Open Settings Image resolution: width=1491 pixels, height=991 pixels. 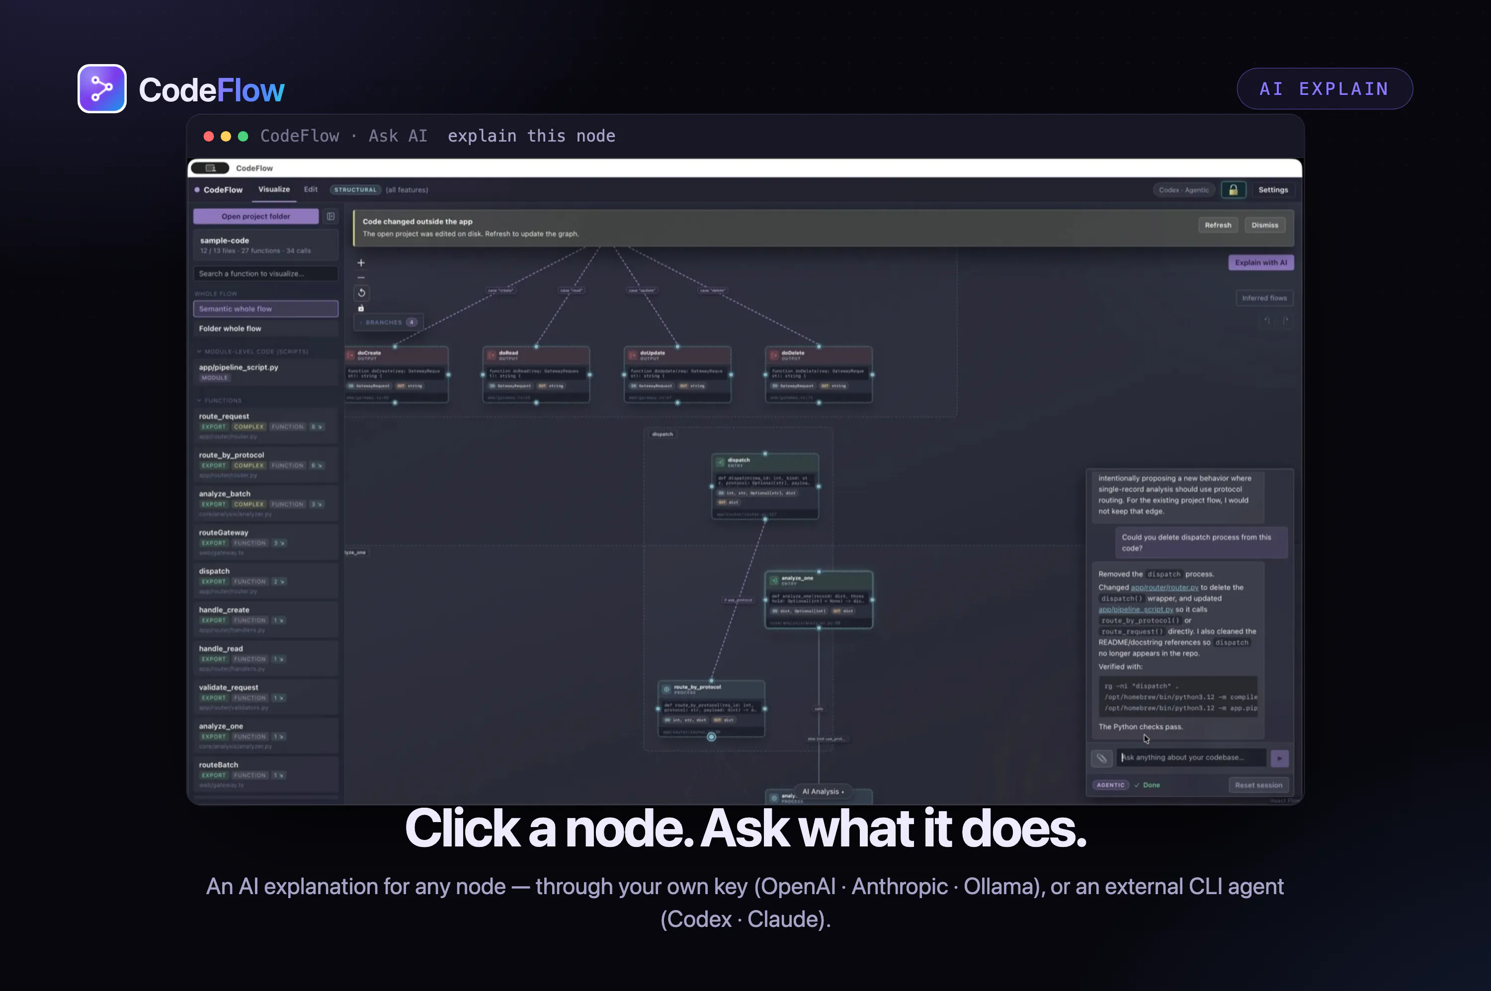1273,190
